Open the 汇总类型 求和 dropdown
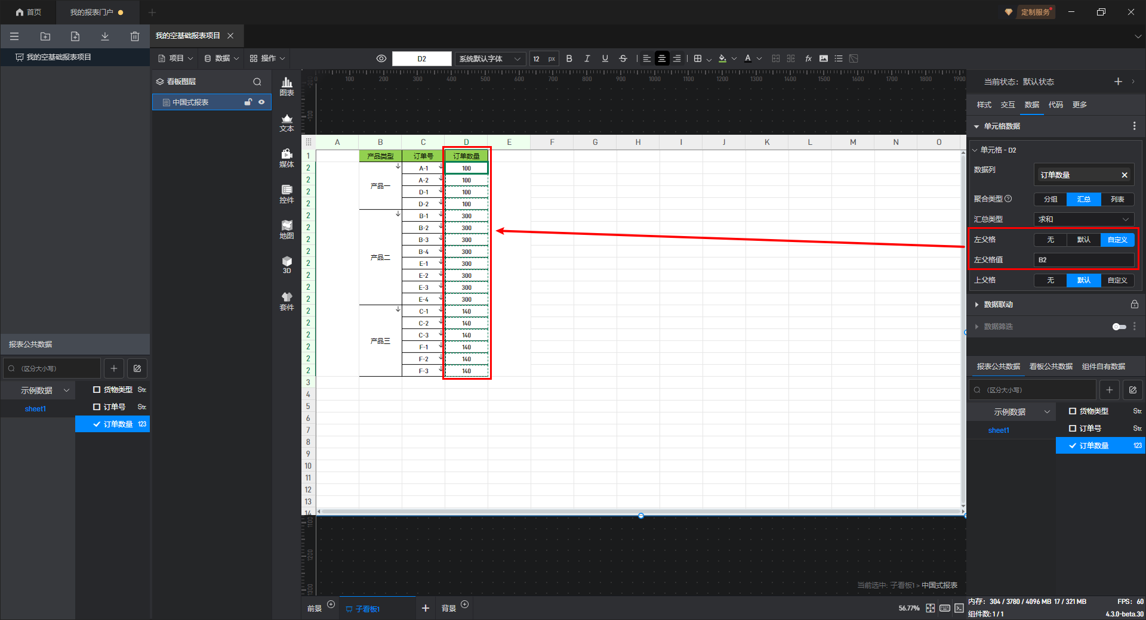This screenshot has height=620, width=1146. point(1083,219)
